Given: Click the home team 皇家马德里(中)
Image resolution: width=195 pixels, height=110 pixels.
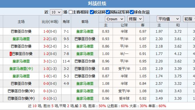Looking at the screenshot, I should 21,69.
